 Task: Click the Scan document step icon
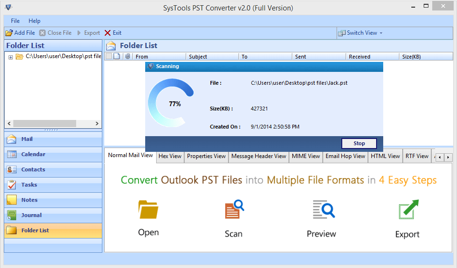234,209
